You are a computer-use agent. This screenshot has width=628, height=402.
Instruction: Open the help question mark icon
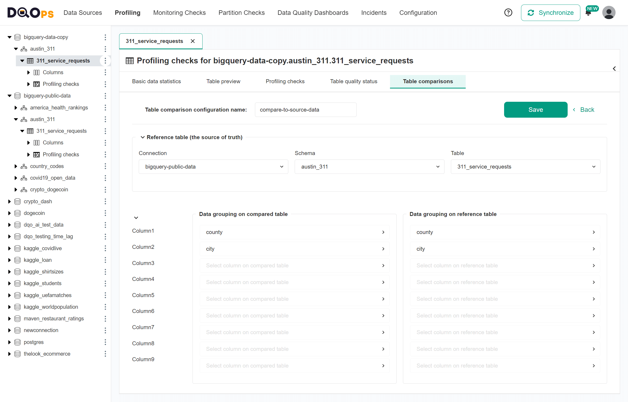pyautogui.click(x=508, y=12)
